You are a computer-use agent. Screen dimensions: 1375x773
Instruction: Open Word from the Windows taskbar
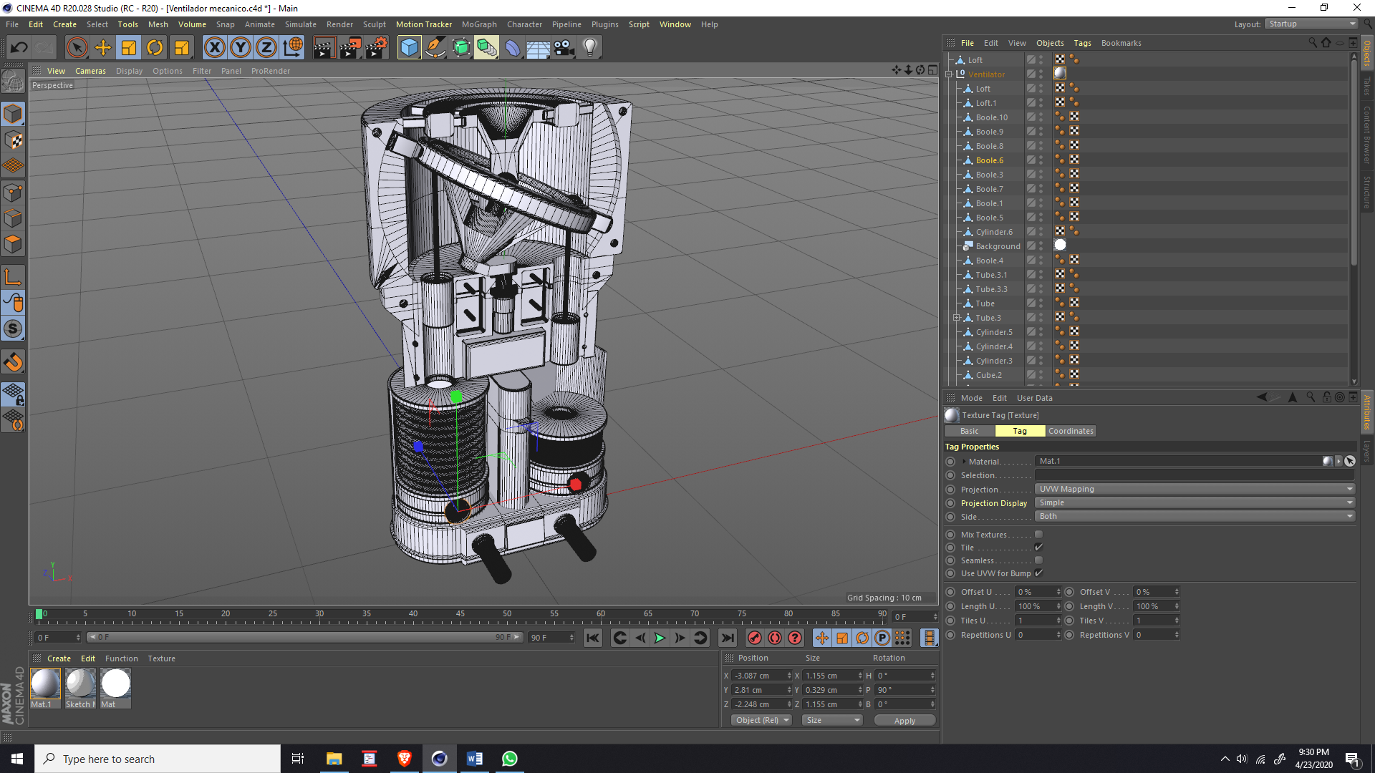click(474, 759)
